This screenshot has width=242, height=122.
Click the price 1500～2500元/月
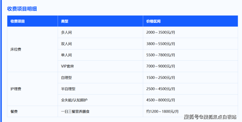(161, 78)
